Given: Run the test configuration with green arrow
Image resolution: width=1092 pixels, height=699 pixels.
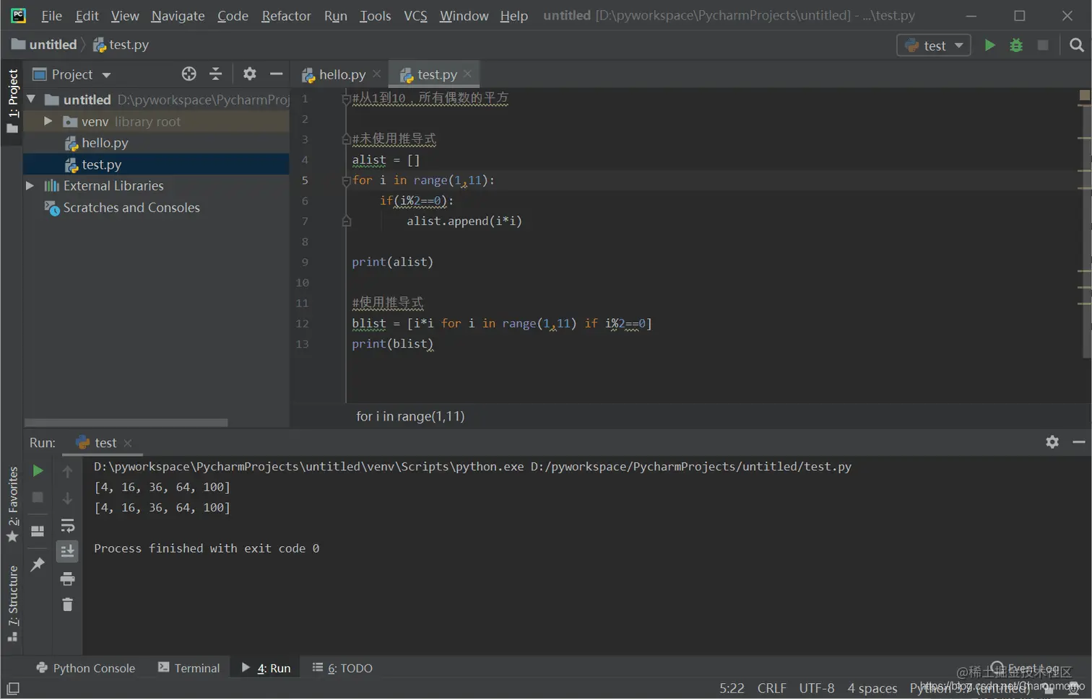Looking at the screenshot, I should pyautogui.click(x=989, y=45).
